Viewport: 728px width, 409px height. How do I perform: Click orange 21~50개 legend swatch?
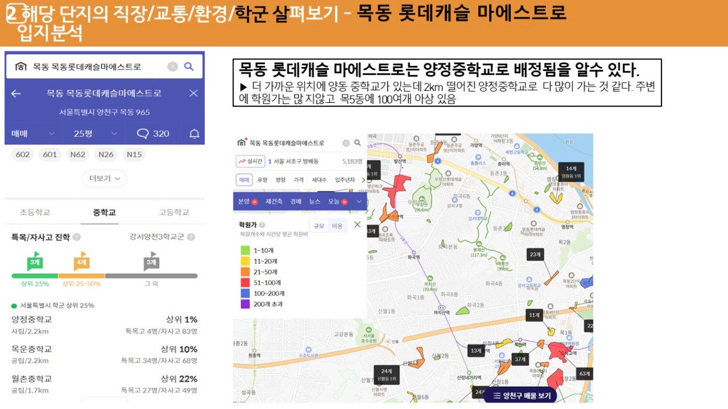point(245,272)
